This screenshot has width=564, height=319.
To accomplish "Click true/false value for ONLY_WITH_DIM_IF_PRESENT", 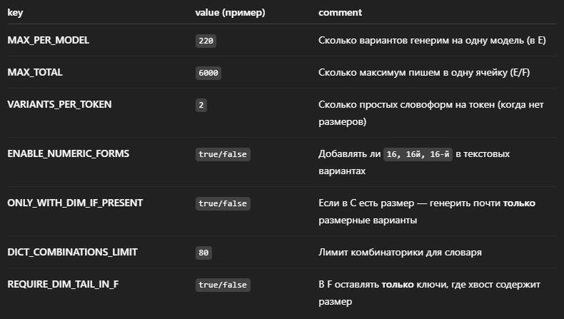I will click(223, 203).
